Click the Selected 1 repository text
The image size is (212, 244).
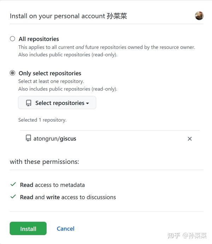coord(42,120)
